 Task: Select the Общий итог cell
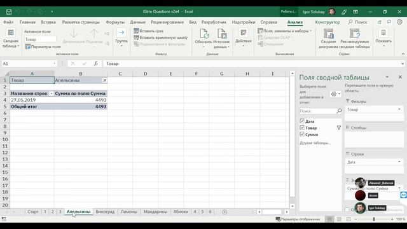[32, 106]
